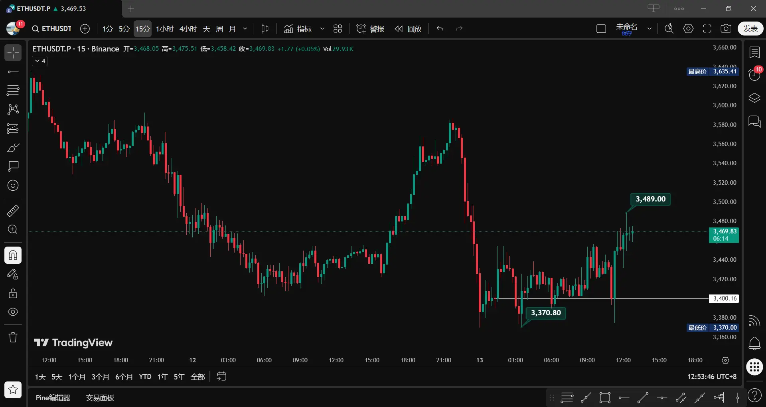Switch to 1 hour interval
The image size is (766, 407).
[x=164, y=29]
